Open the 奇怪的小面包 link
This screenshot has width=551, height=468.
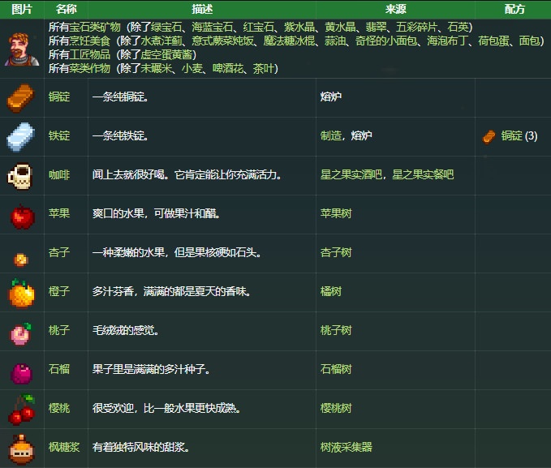click(386, 41)
